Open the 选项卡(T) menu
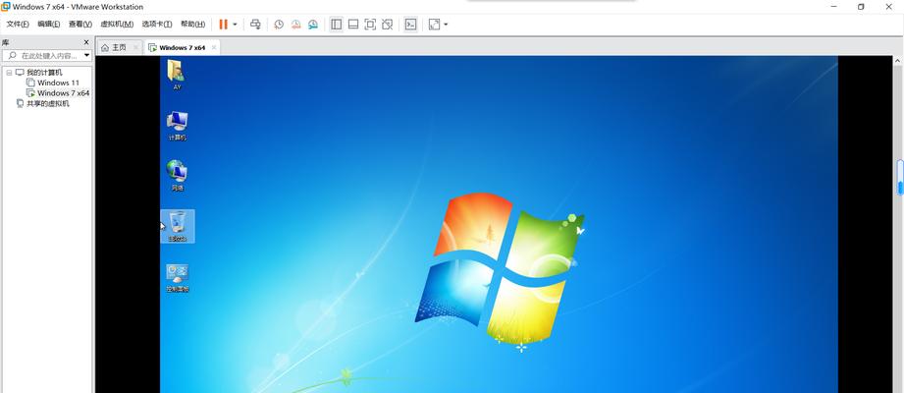Screen dimensions: 904x393 [157, 25]
